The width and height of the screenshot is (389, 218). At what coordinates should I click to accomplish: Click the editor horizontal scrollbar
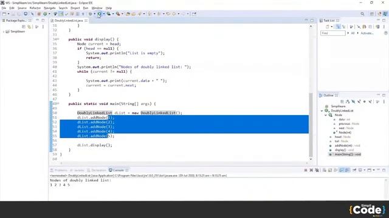184,163
